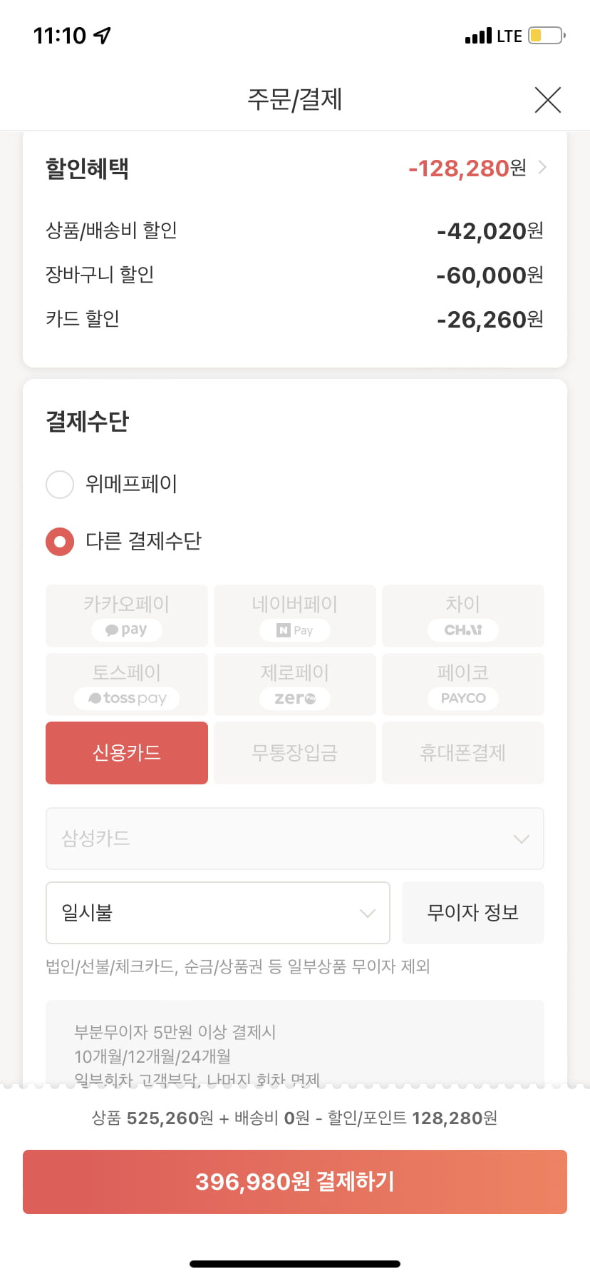
Task: Select 차이 CHAI payment option
Action: click(463, 616)
